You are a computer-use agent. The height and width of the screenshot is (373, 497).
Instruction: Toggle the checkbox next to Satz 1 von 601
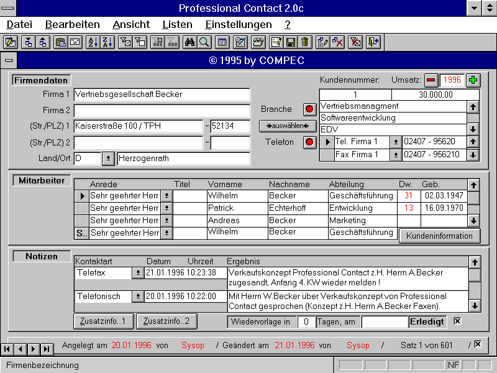coord(478,344)
